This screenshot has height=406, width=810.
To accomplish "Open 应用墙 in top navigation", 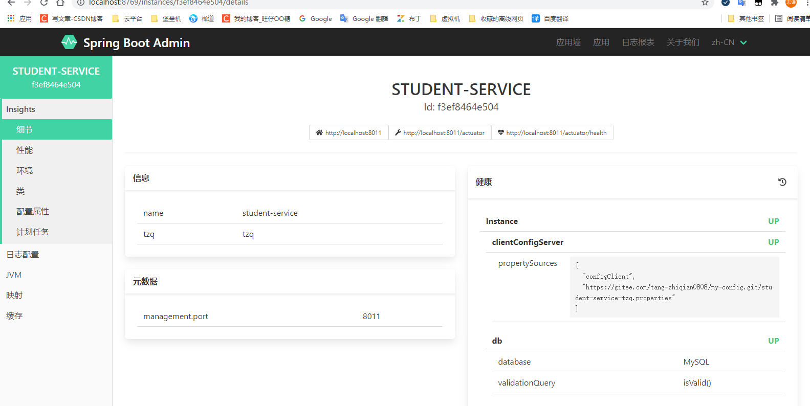I will (x=568, y=42).
